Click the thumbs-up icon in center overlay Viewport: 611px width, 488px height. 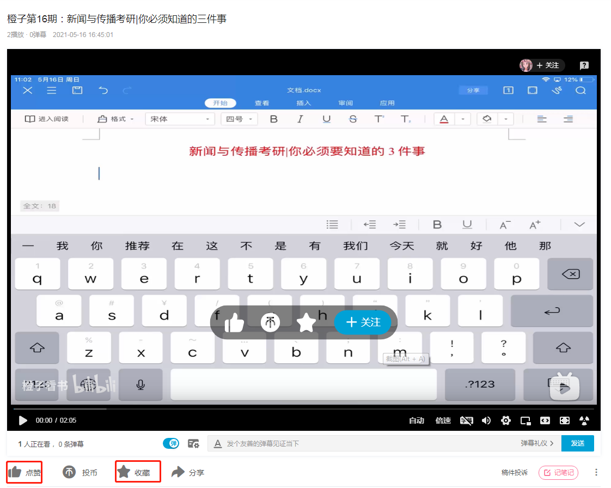[x=234, y=322]
